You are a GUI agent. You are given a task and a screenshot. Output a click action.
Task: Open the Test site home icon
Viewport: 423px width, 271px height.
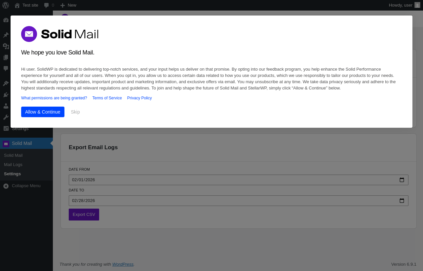point(17,5)
